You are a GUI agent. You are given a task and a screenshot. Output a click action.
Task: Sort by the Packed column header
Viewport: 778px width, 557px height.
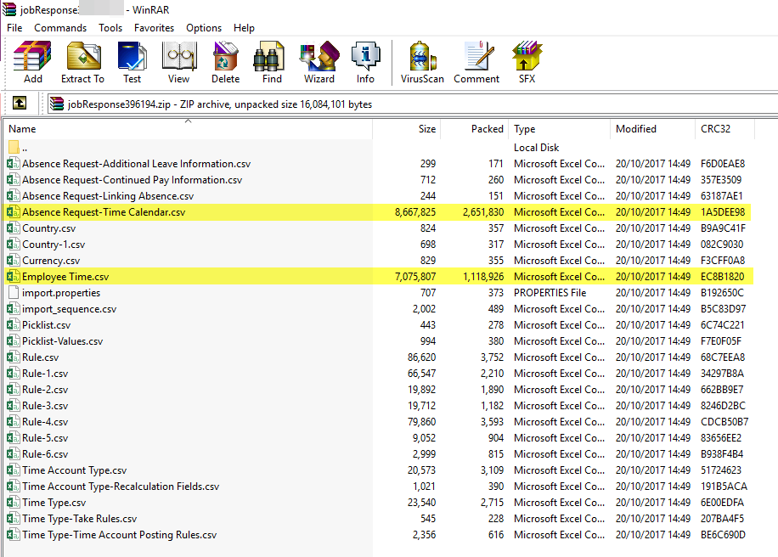pyautogui.click(x=474, y=129)
